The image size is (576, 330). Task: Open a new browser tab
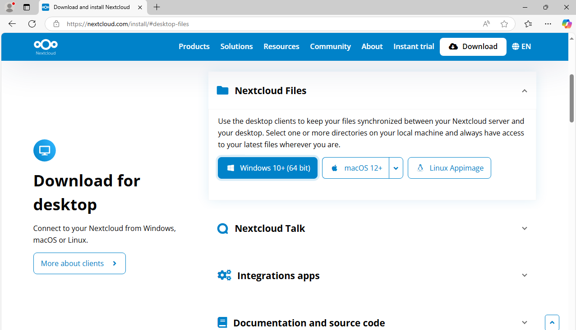[157, 7]
